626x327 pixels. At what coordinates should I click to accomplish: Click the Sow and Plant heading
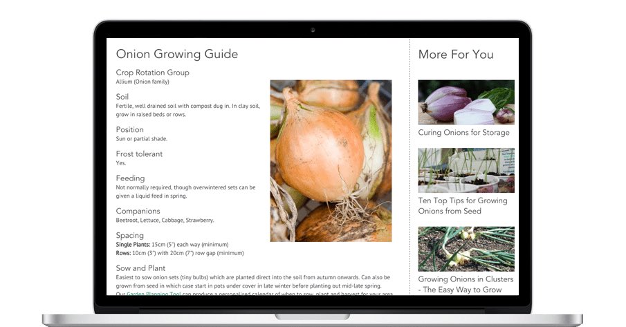click(x=140, y=268)
